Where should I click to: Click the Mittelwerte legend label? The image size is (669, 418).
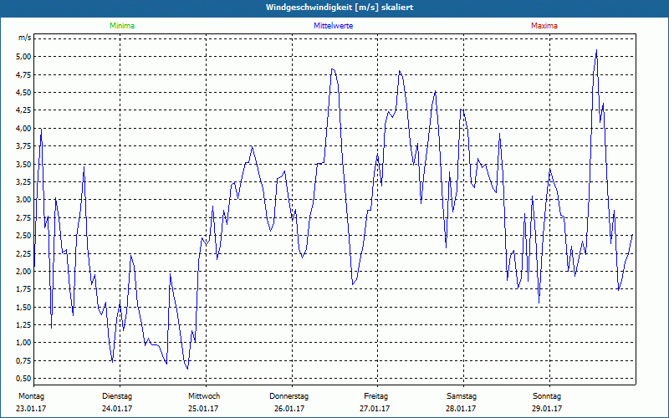pyautogui.click(x=333, y=26)
